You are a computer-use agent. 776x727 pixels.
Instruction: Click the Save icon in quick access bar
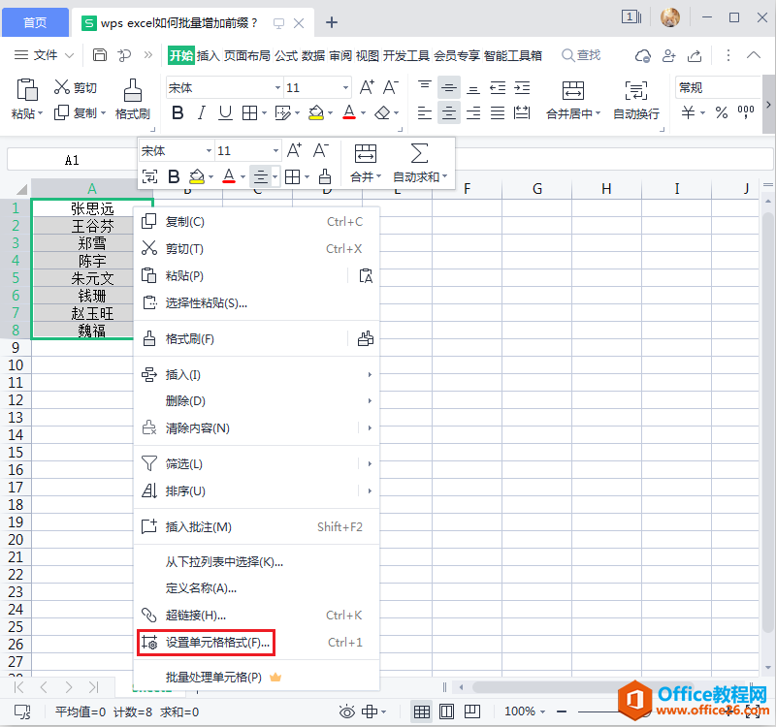(100, 55)
